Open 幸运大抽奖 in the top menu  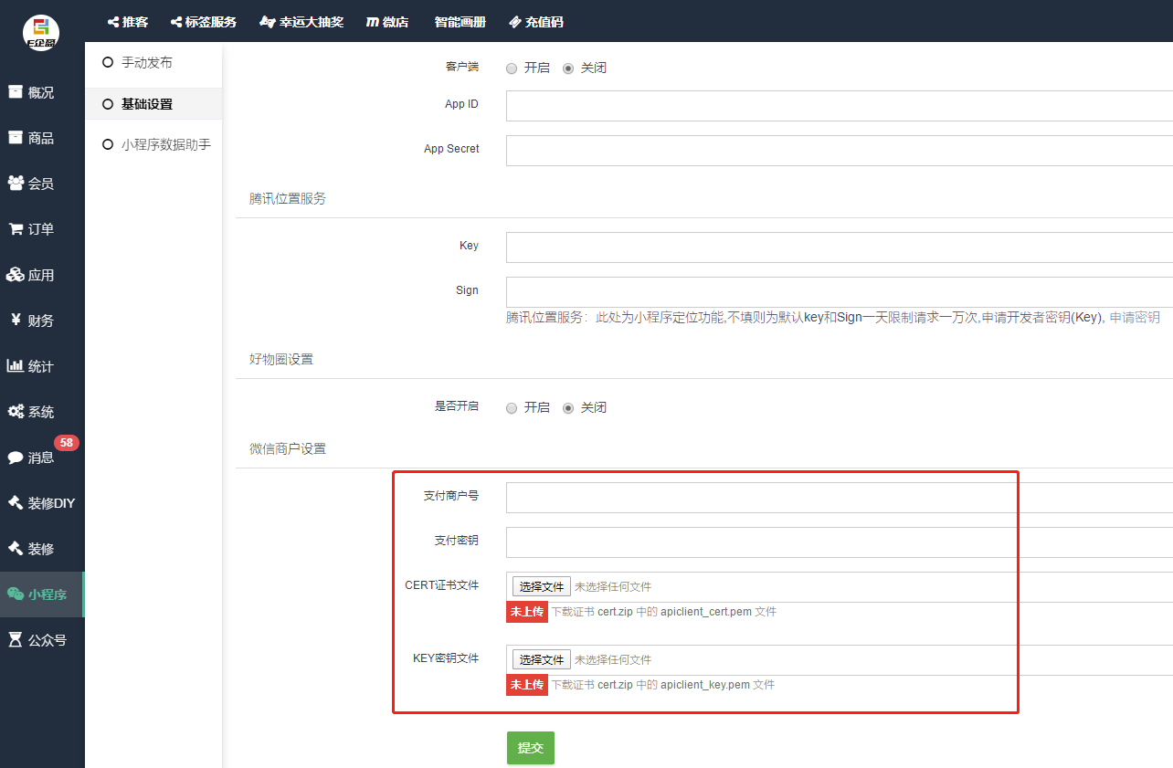(x=301, y=22)
